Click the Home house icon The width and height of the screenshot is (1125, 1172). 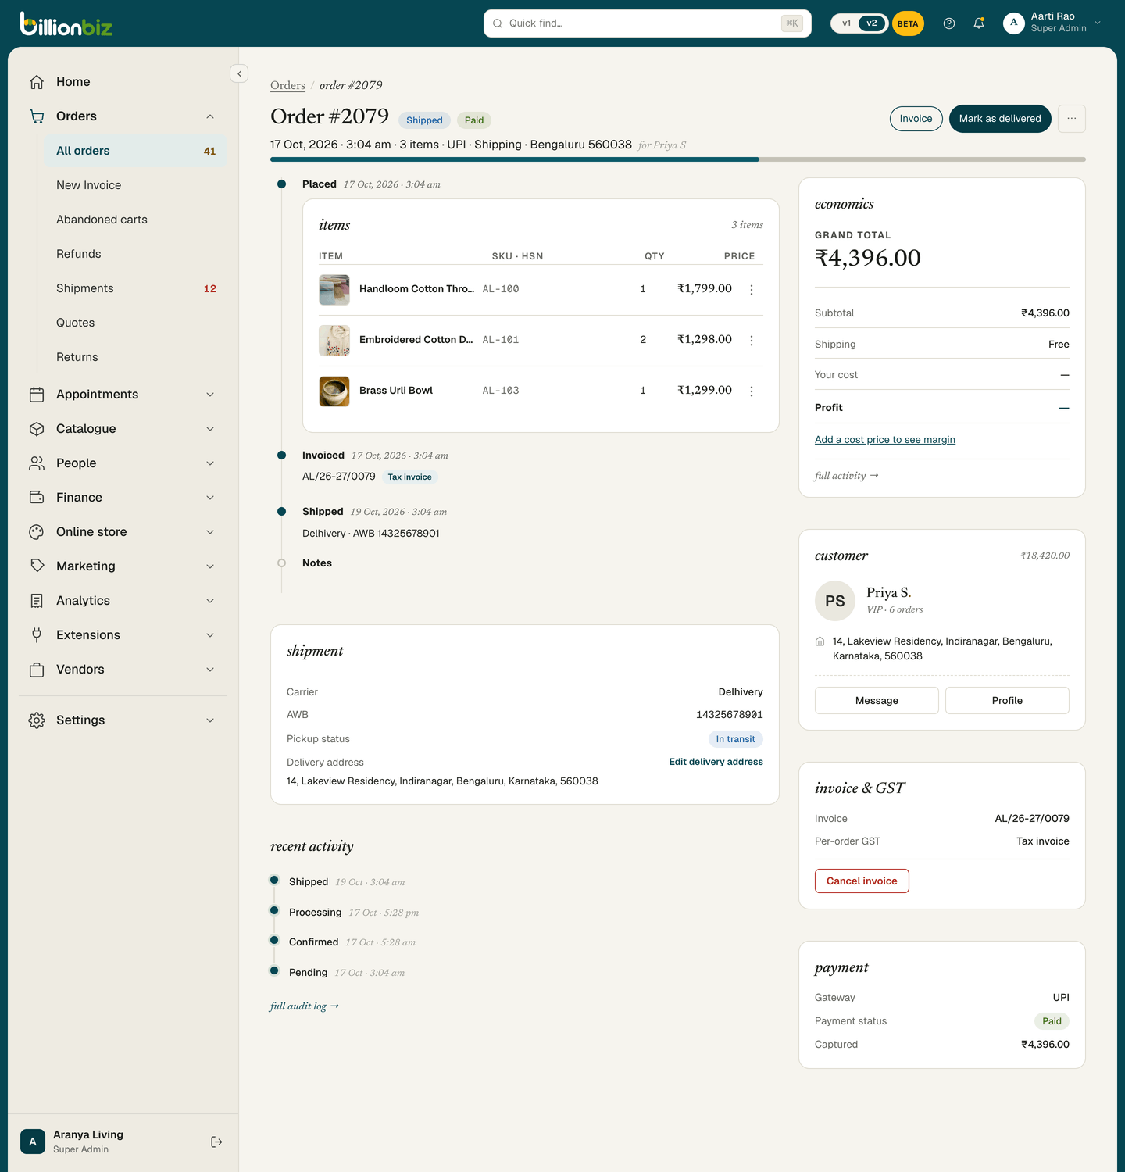37,82
